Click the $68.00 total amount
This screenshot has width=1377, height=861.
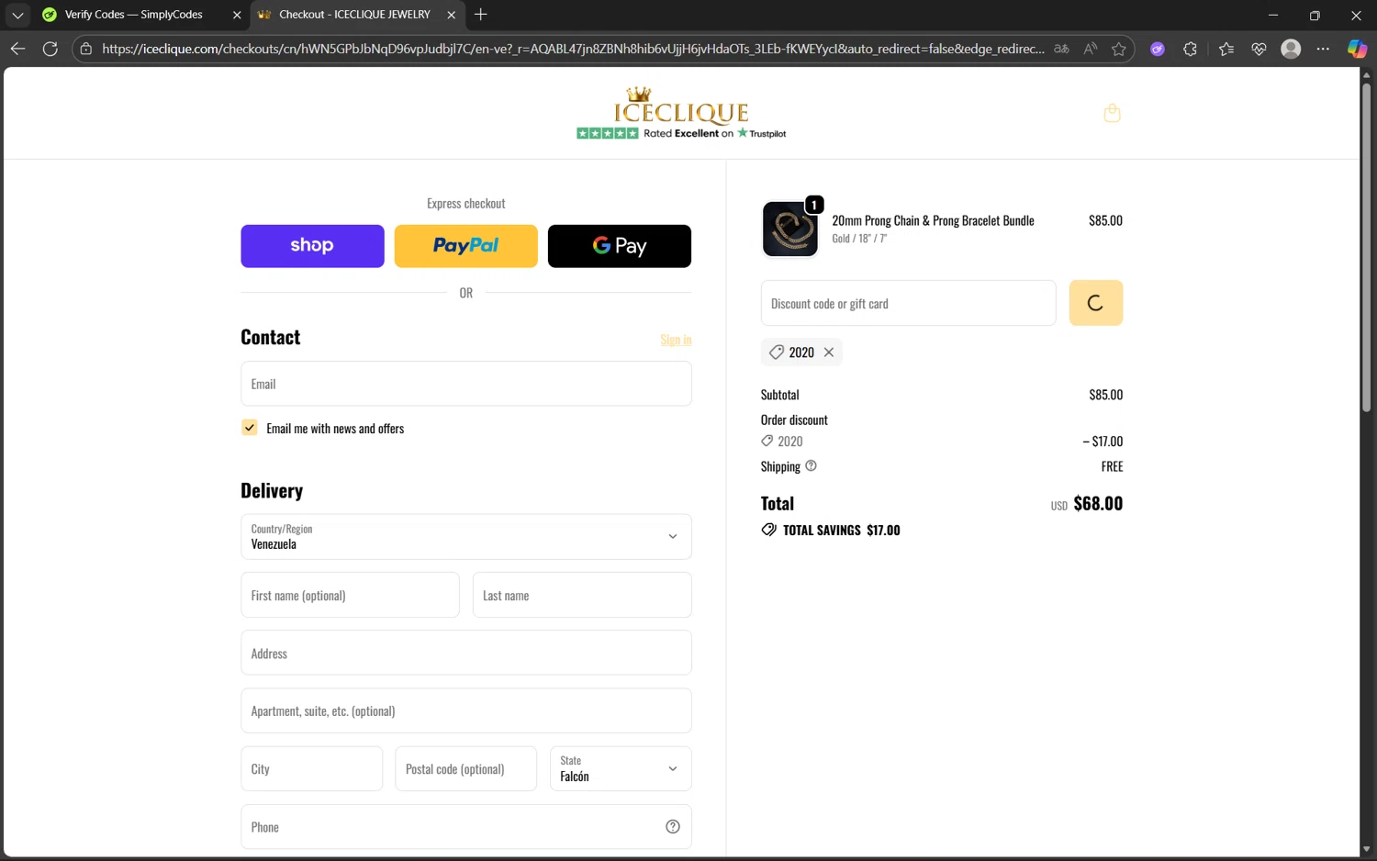point(1098,503)
